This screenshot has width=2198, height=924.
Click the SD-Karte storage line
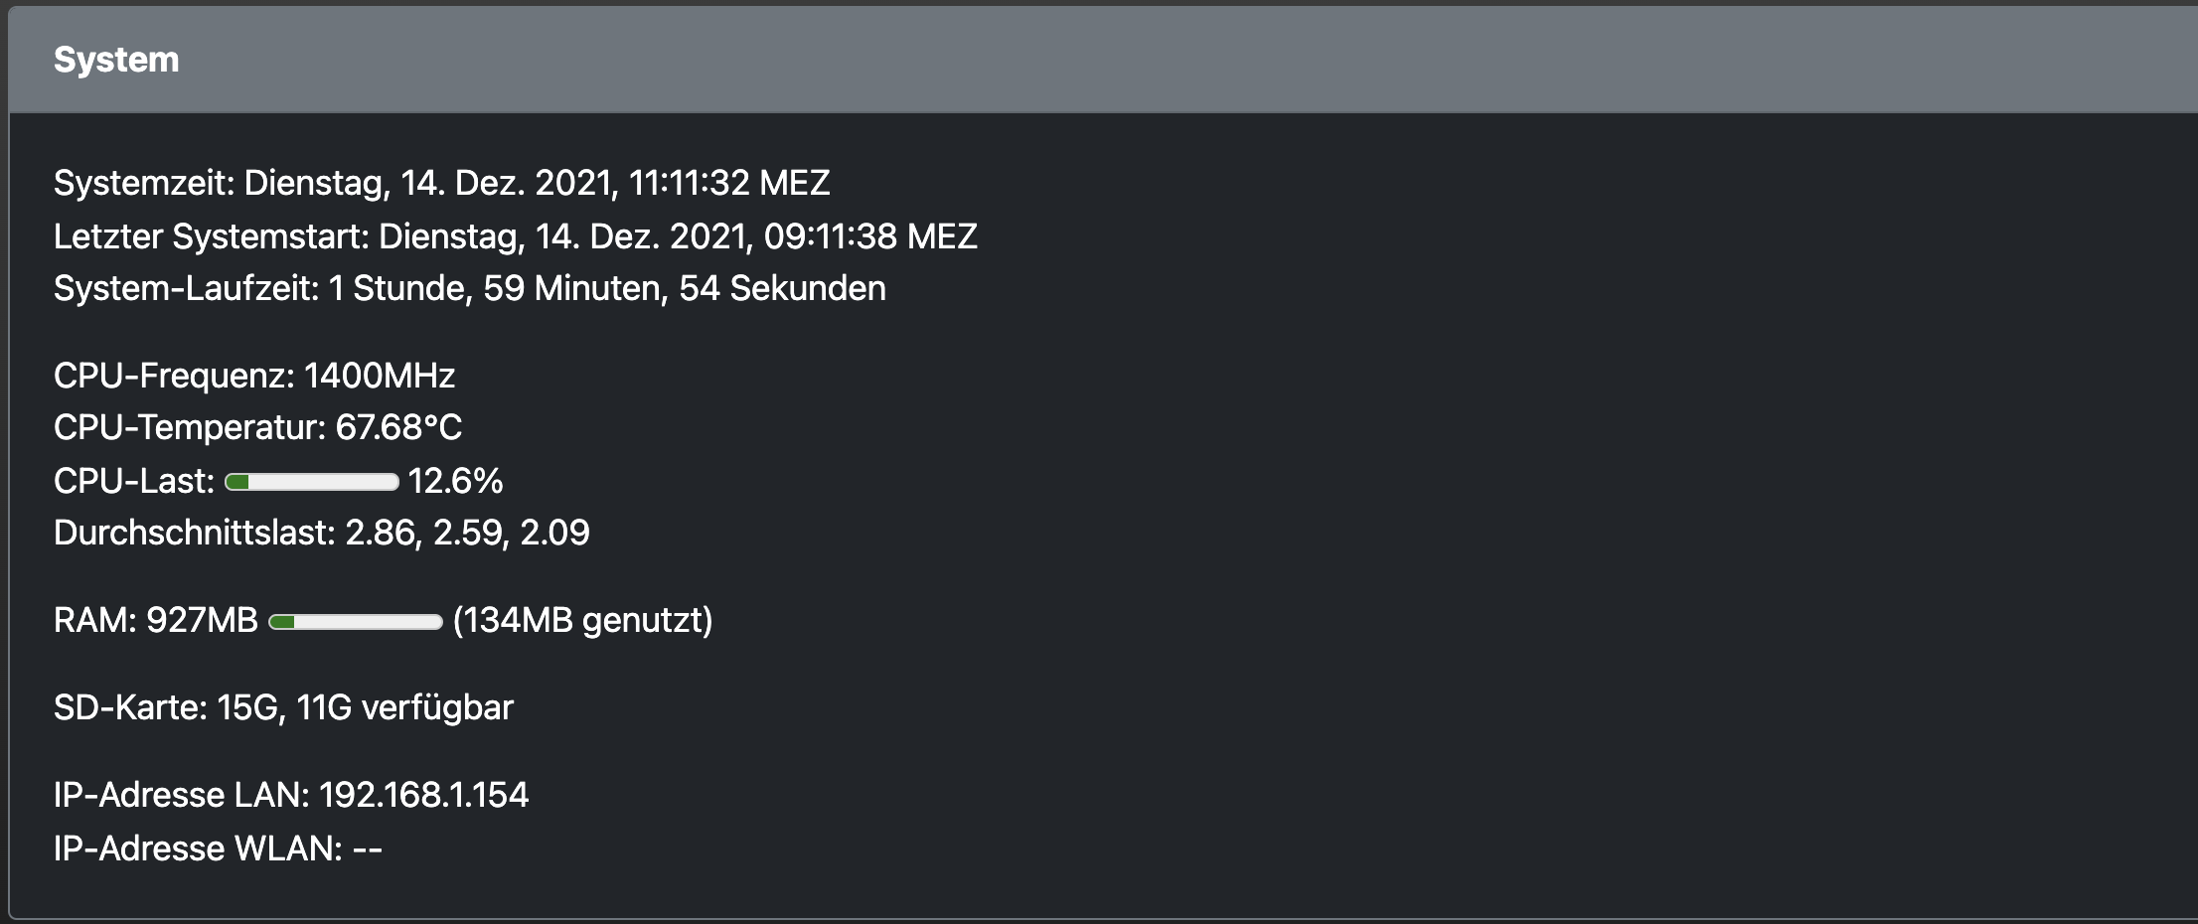[283, 707]
